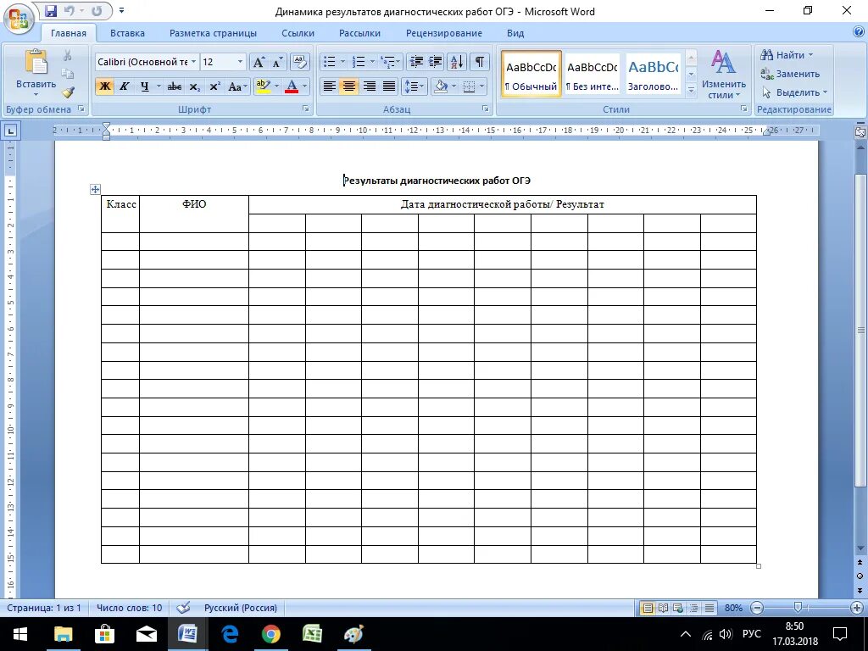Click the Format Painter brush icon

(x=68, y=92)
